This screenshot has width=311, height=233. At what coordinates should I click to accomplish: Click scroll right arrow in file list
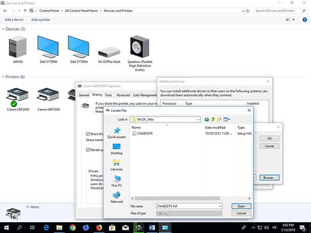[249, 198]
